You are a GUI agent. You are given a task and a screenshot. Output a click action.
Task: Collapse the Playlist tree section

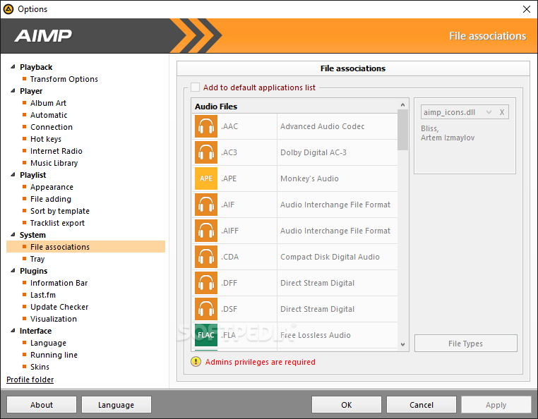pos(13,175)
